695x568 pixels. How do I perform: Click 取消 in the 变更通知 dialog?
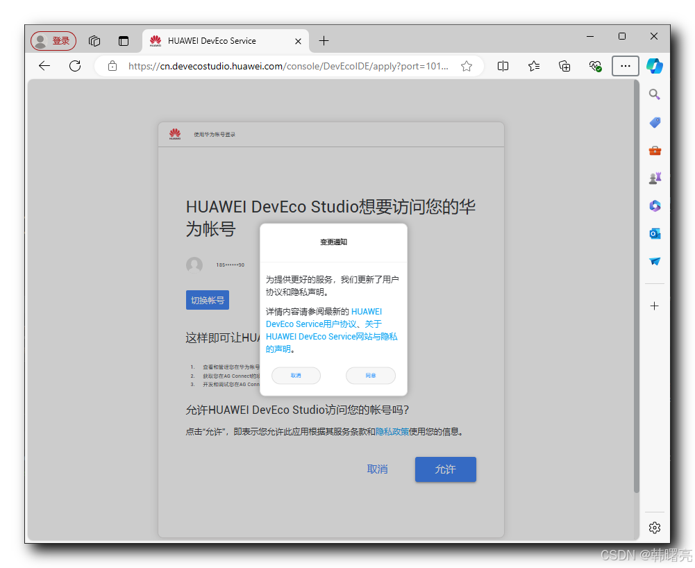pos(296,376)
